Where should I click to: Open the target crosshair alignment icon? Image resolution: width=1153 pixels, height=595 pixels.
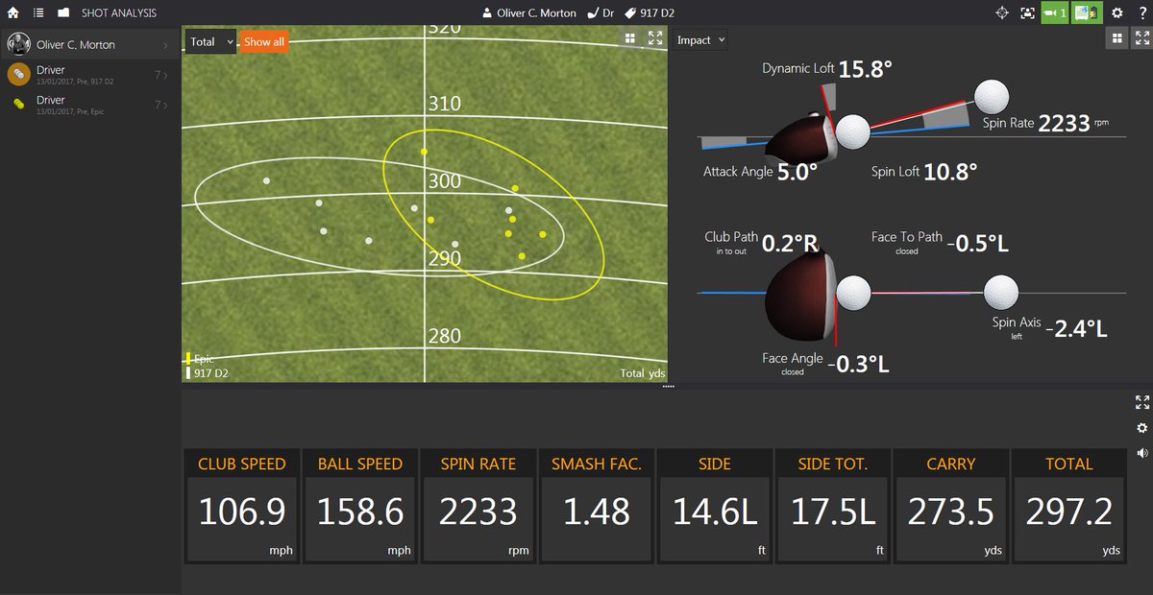click(1001, 12)
